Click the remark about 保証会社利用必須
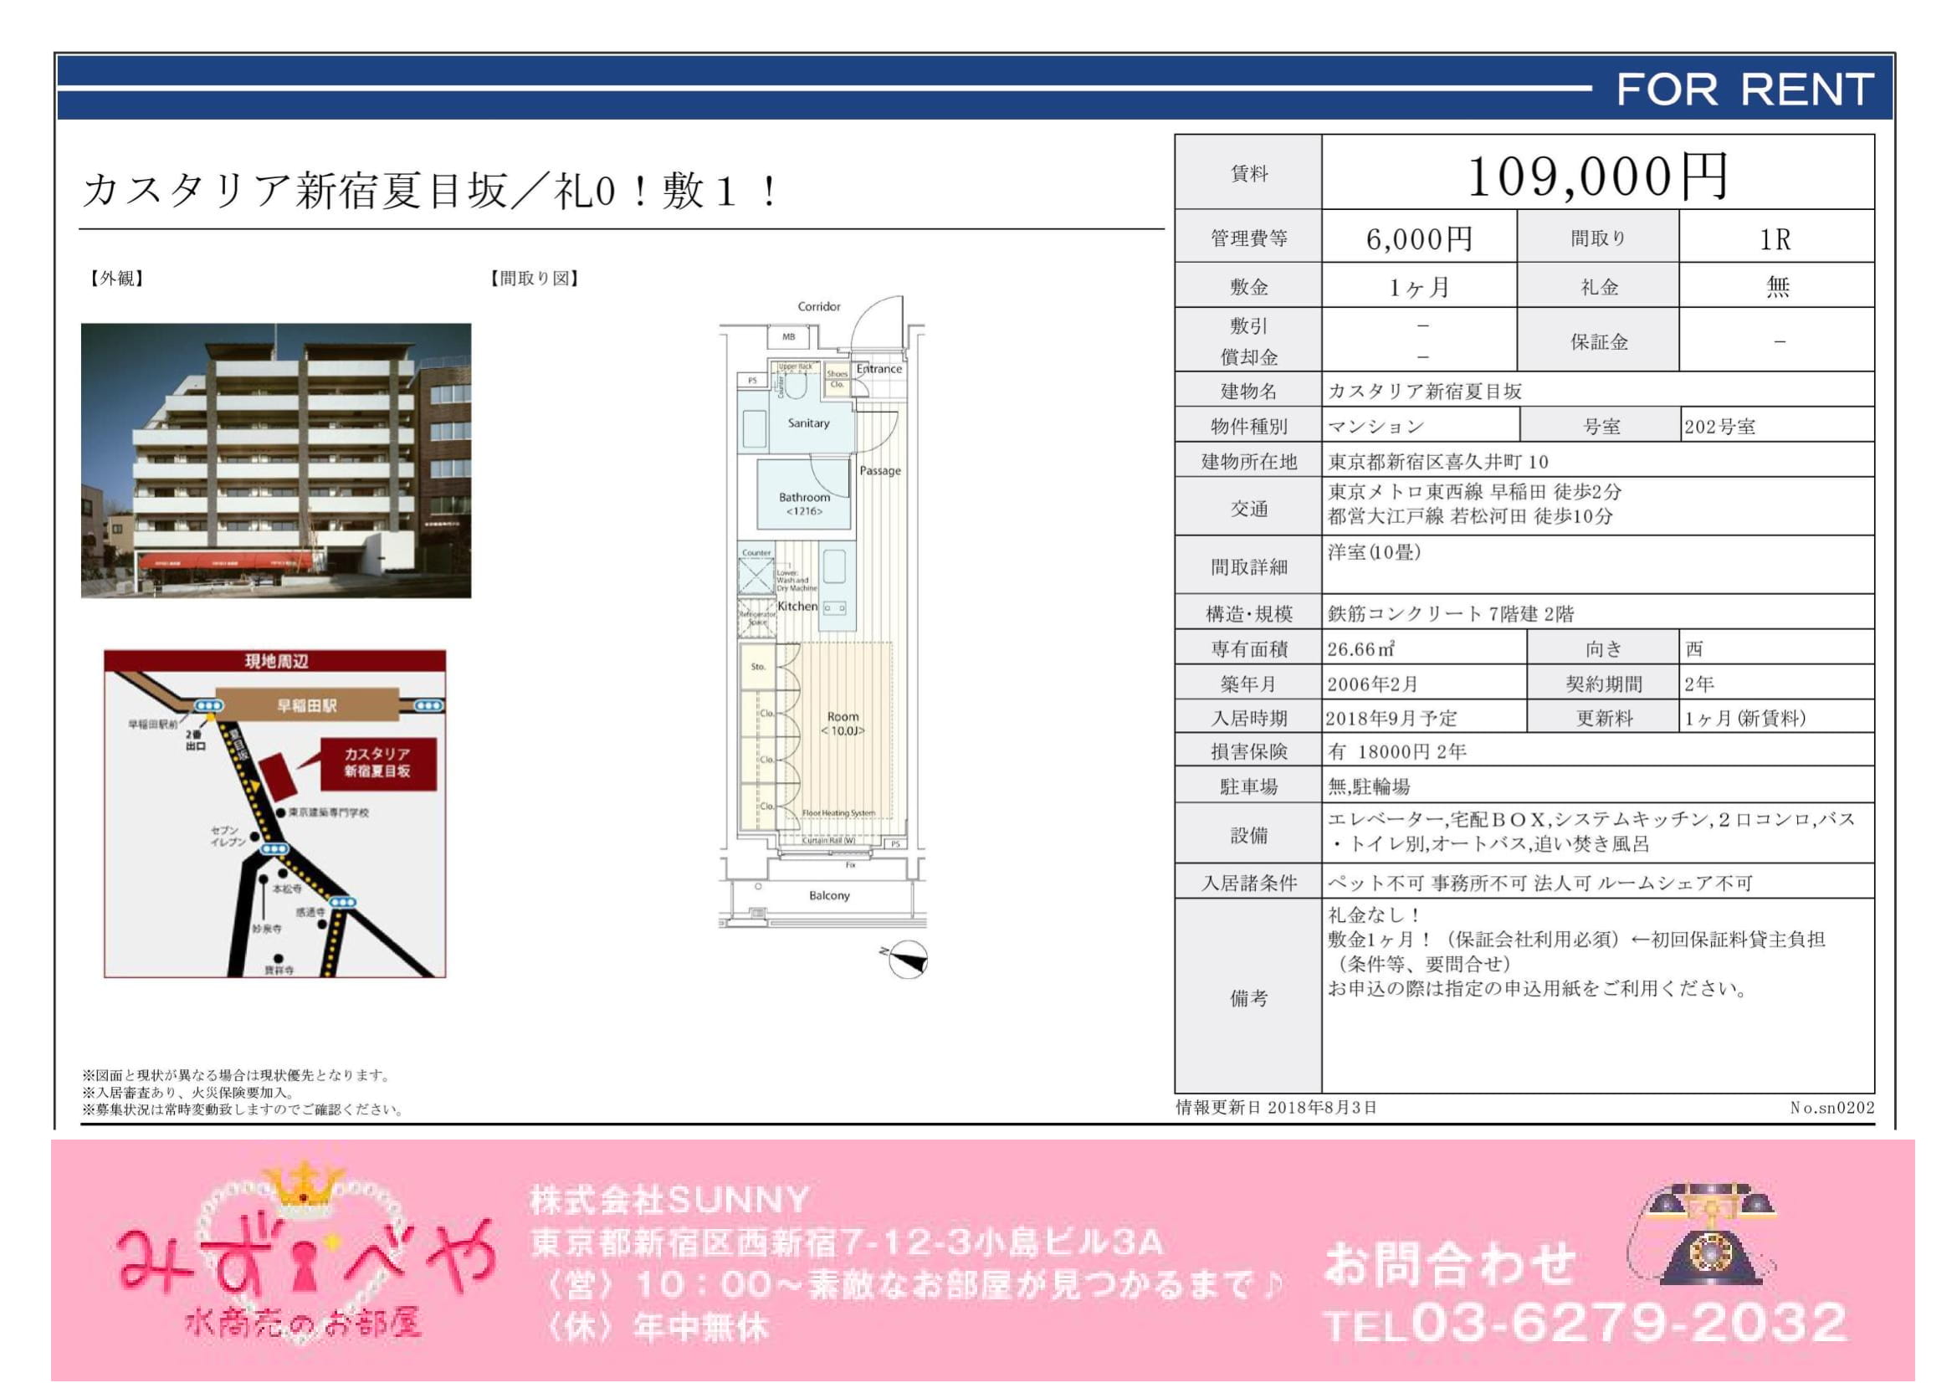Viewport: 1957px width, 1383px height. [x=1576, y=940]
